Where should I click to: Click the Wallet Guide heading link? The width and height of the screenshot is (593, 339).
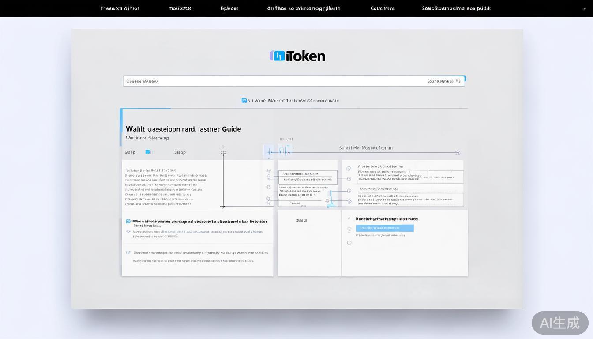click(x=183, y=128)
